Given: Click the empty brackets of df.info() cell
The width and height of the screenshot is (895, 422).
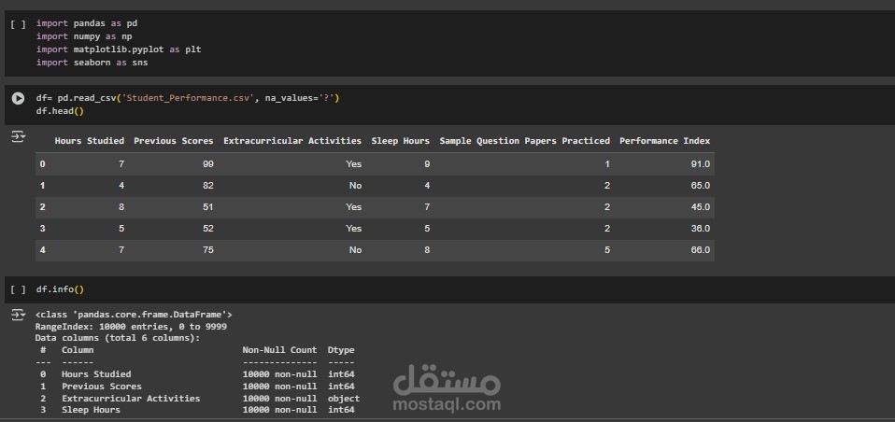Looking at the screenshot, I should click(18, 289).
